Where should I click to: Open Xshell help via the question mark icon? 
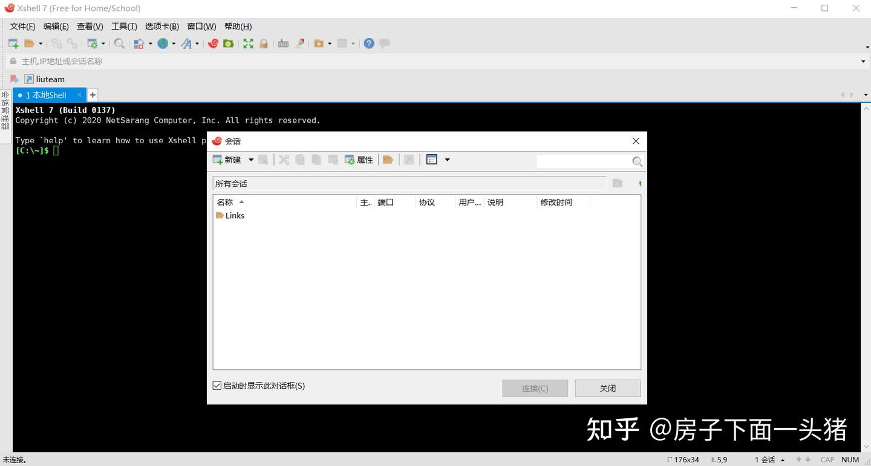pyautogui.click(x=369, y=43)
